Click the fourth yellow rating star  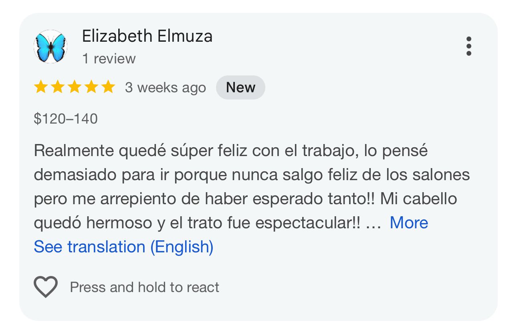click(91, 87)
